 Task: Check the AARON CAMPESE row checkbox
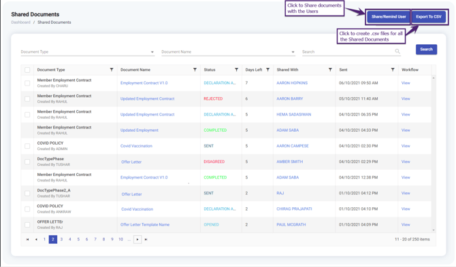point(27,146)
